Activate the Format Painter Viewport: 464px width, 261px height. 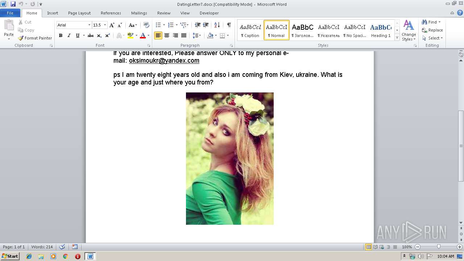coord(35,38)
